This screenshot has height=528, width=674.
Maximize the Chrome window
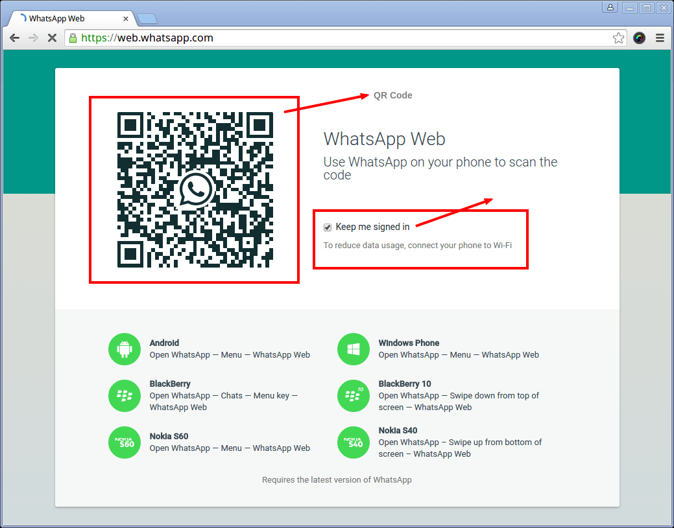647,7
